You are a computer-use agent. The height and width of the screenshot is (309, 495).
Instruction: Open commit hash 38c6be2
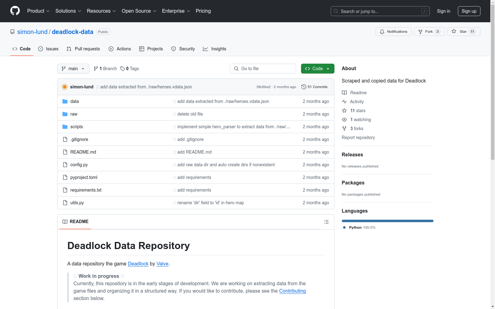tap(263, 87)
